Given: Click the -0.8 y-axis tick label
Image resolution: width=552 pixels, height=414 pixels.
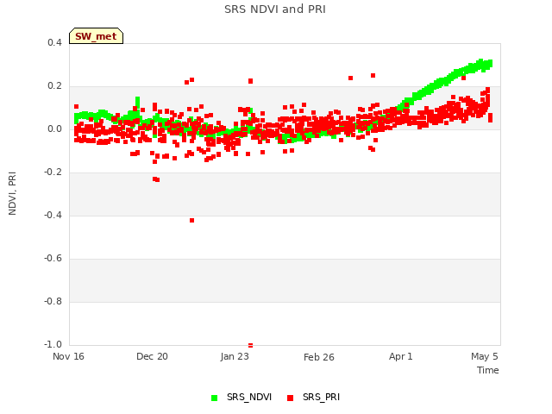Looking at the screenshot, I should click(x=53, y=301).
